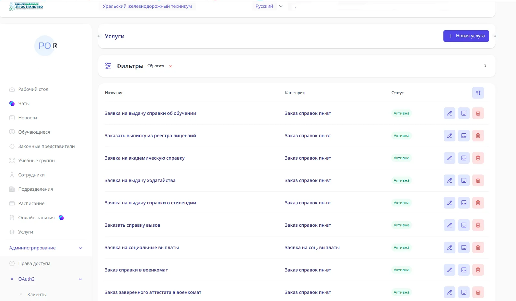Click the column sort settings icon
516x301 pixels.
478,93
